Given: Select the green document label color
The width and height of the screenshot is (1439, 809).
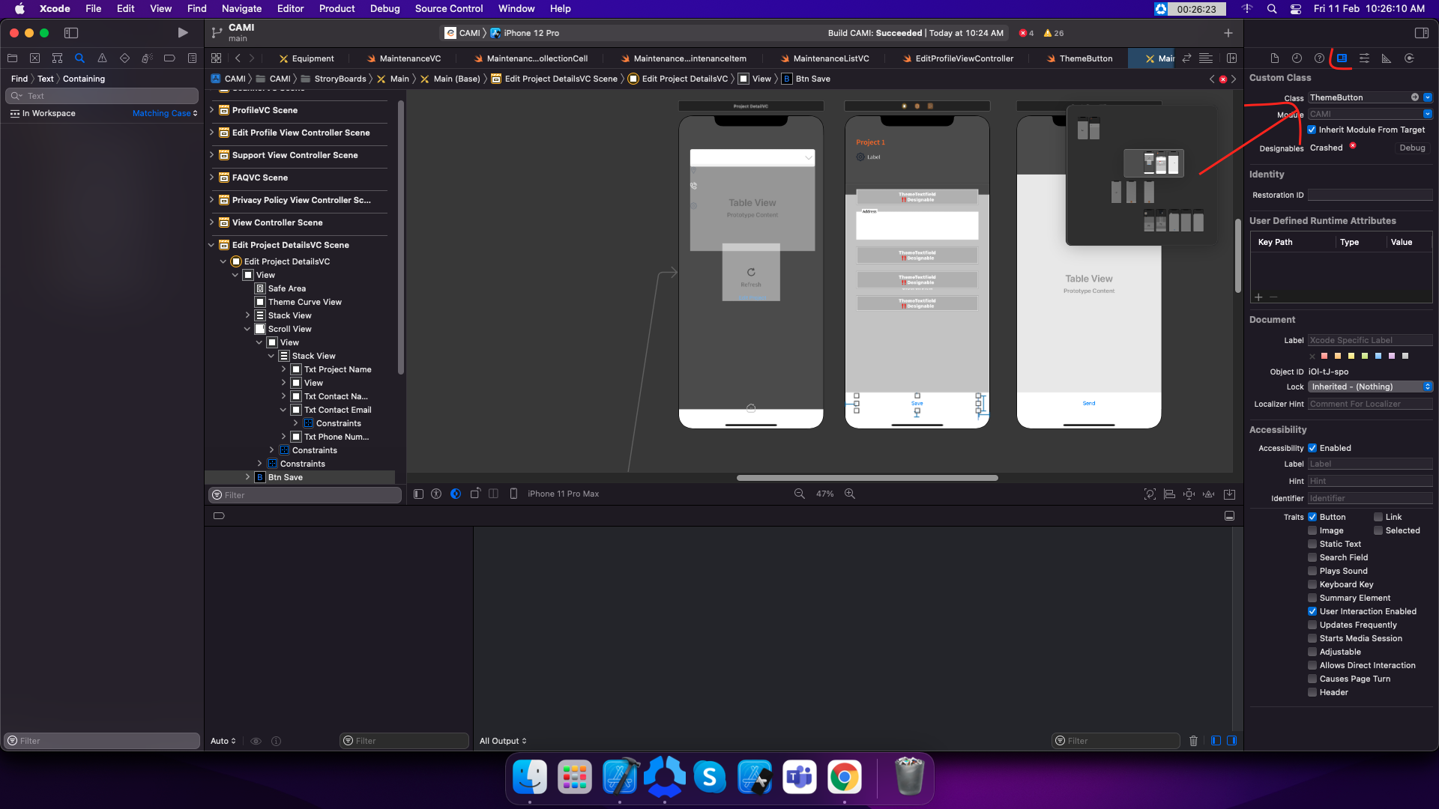Looking at the screenshot, I should (x=1365, y=356).
